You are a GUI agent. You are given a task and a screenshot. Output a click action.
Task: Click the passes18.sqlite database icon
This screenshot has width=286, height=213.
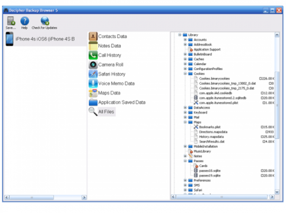[x=196, y=171]
